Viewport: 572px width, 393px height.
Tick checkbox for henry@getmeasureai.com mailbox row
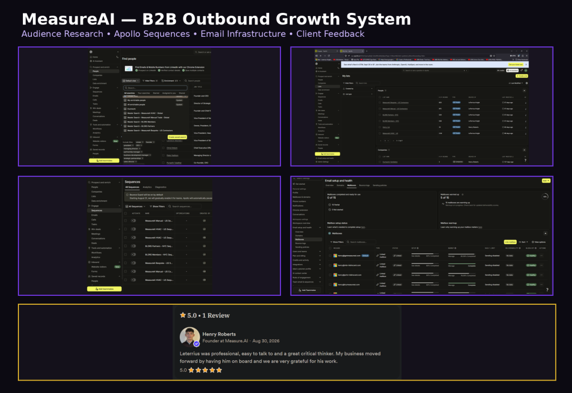pyautogui.click(x=330, y=256)
